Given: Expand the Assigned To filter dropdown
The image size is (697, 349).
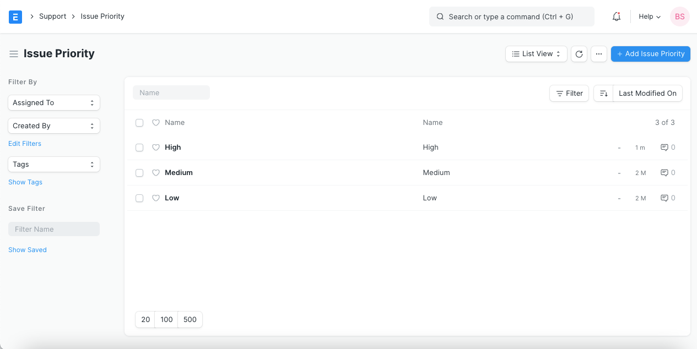Looking at the screenshot, I should click(x=54, y=103).
